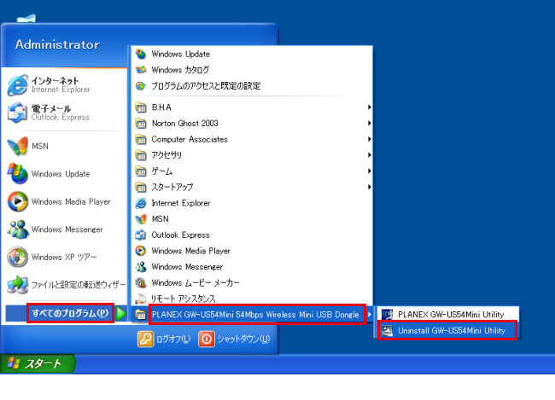Viewport: 555px width, 400px height.
Task: Expand the Norton Ghost 2003 submenu arrow
Action: pos(369,123)
